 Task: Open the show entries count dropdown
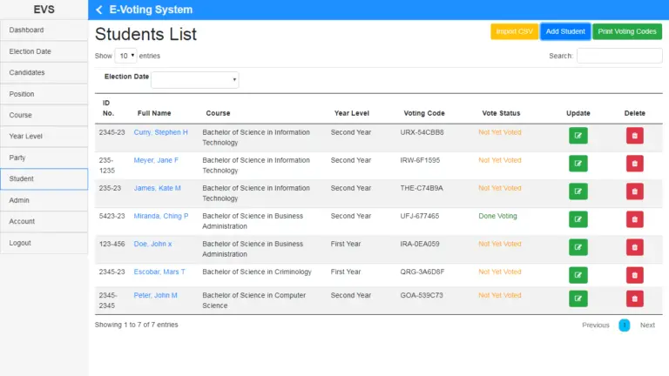[x=125, y=56]
